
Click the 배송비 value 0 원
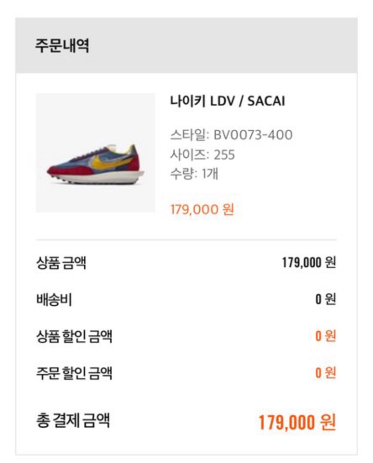325,299
